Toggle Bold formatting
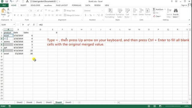Image resolution: width=192 pixels, height=108 pixels. 15,15
